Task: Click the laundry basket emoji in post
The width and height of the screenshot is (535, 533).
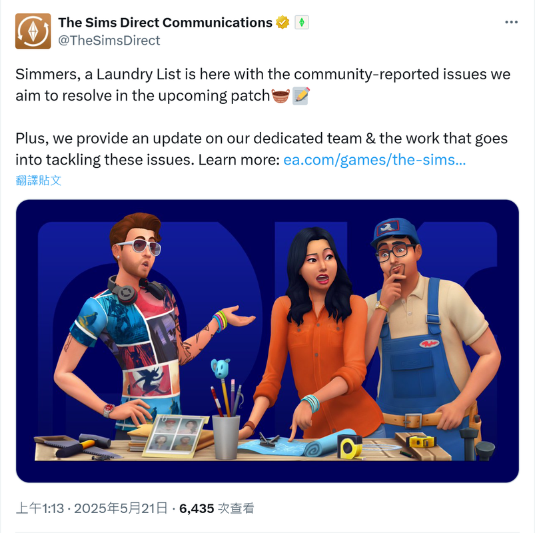Action: click(280, 95)
